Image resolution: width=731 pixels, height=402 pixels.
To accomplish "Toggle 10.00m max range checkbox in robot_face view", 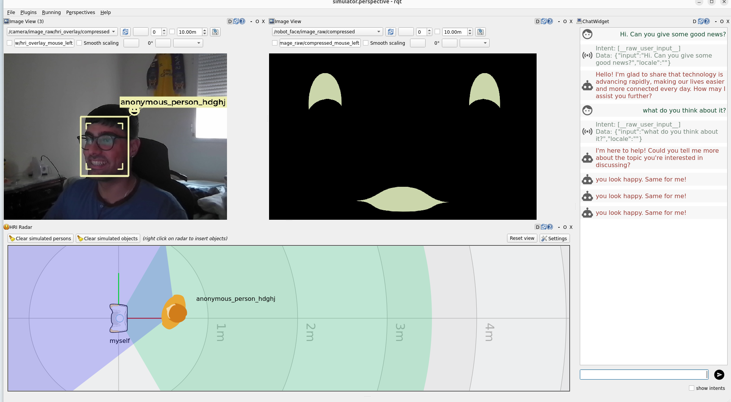I will pyautogui.click(x=437, y=32).
